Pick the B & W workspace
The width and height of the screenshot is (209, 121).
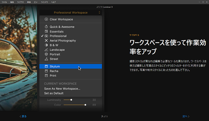pyautogui.click(x=71, y=45)
